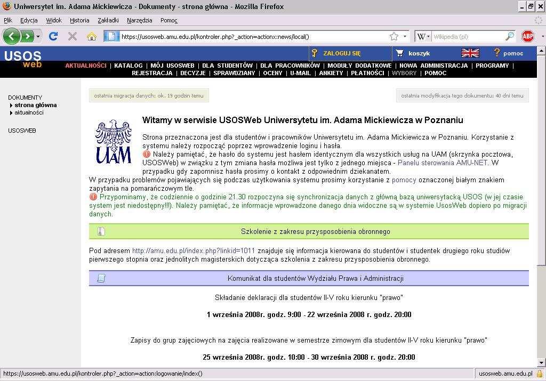
Task: Click the UAM eagle logo image
Action: pyautogui.click(x=114, y=142)
